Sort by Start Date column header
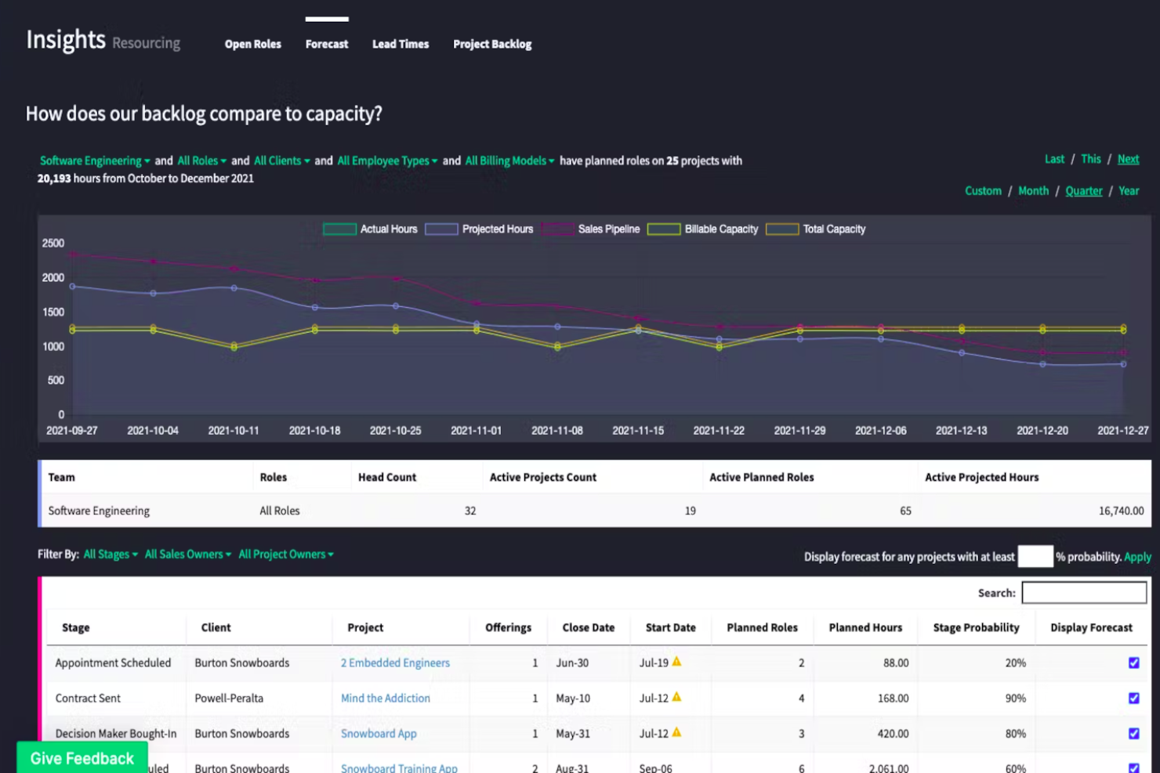1160x773 pixels. (x=670, y=627)
